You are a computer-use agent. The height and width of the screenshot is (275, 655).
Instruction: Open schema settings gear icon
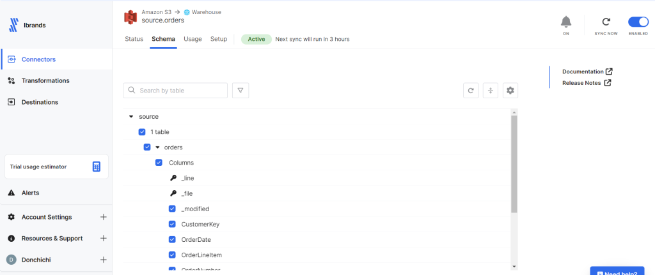click(x=510, y=91)
